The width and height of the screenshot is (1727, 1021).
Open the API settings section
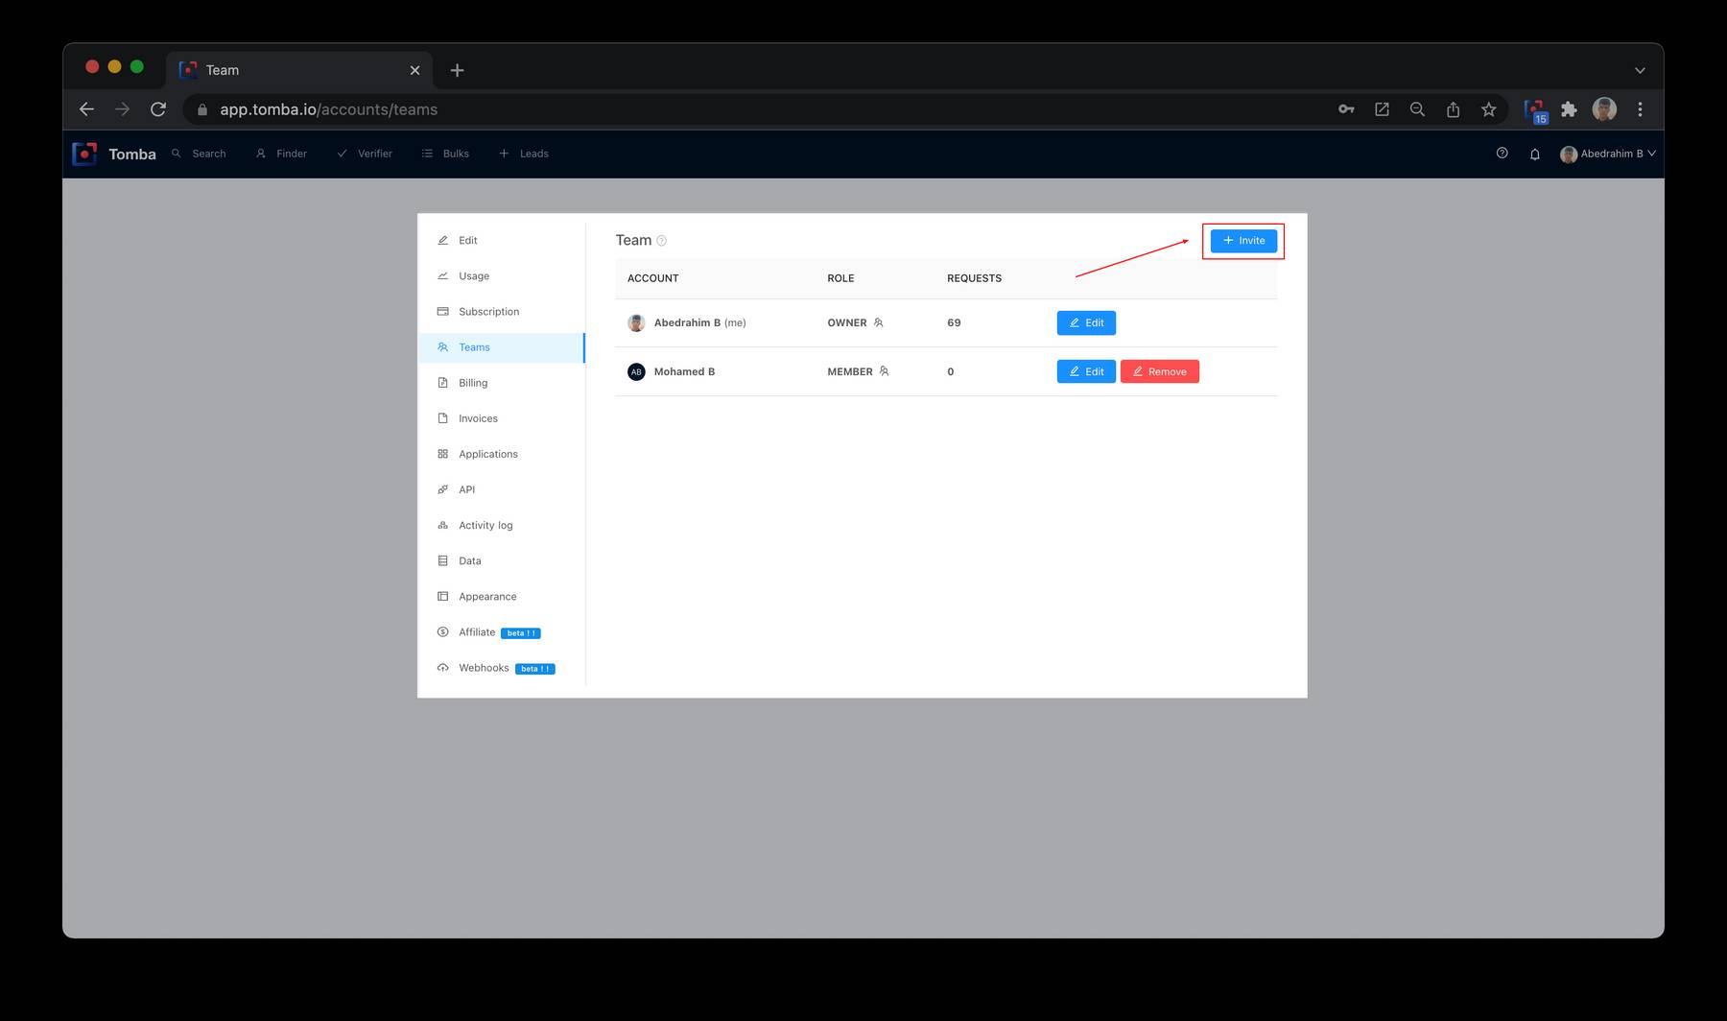pyautogui.click(x=501, y=489)
